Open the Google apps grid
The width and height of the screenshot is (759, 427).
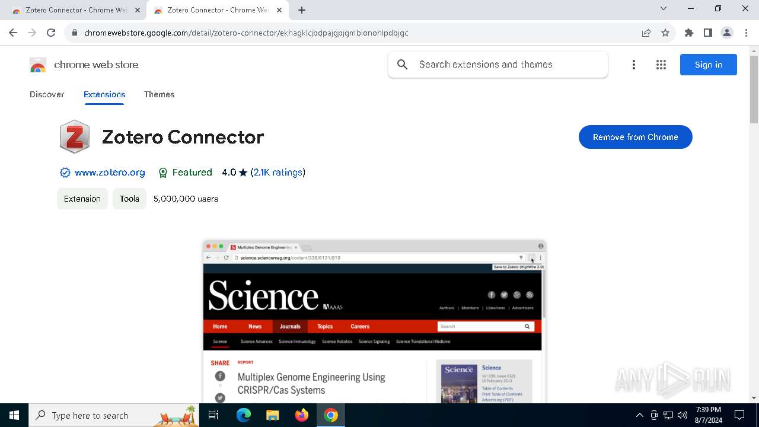point(661,65)
